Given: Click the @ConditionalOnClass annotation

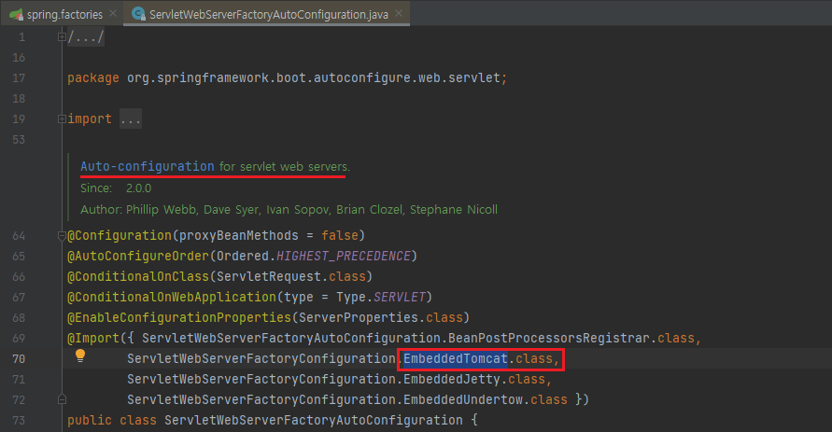Looking at the screenshot, I should [x=138, y=277].
